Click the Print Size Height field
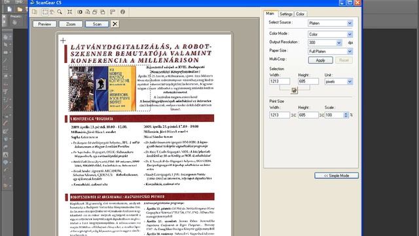 [308, 115]
